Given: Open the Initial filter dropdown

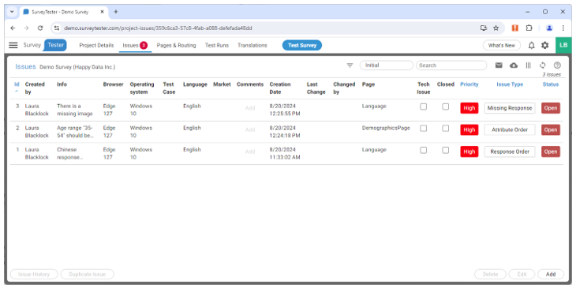Looking at the screenshot, I should [x=387, y=65].
